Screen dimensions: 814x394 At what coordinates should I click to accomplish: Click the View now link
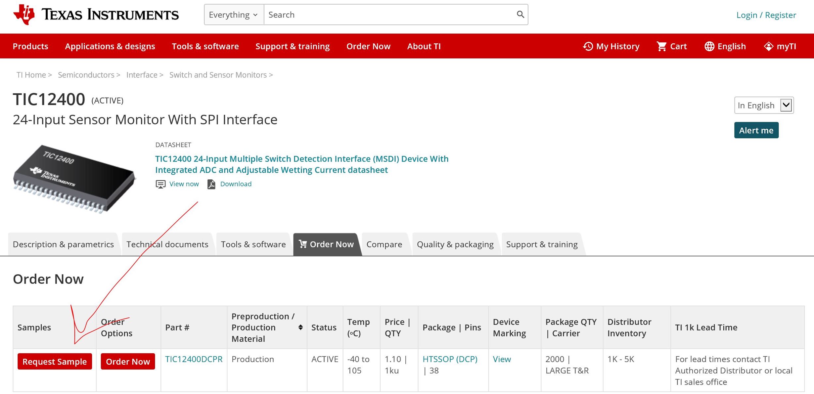tap(184, 184)
